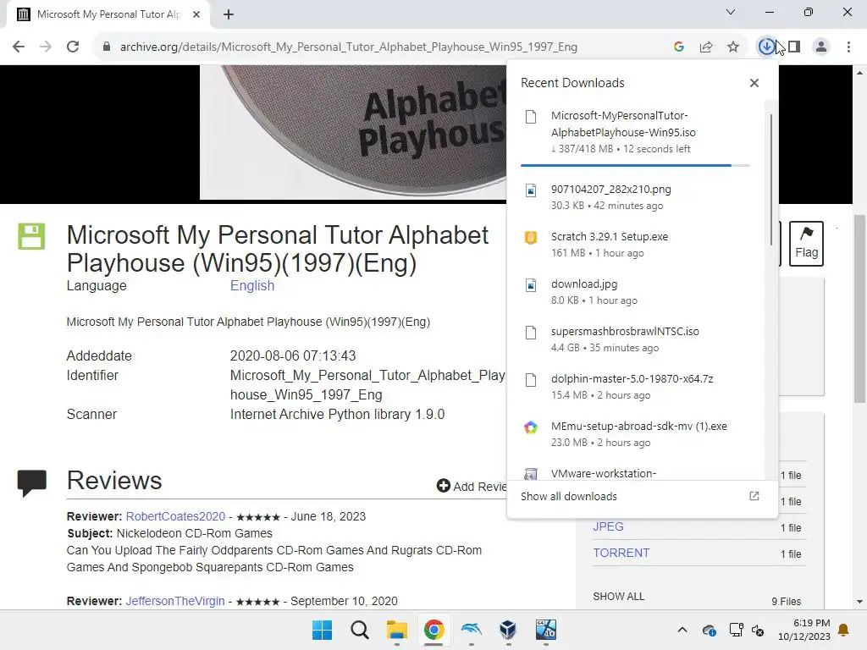Image resolution: width=867 pixels, height=650 pixels.
Task: Open a new browser tab
Action: [x=229, y=14]
